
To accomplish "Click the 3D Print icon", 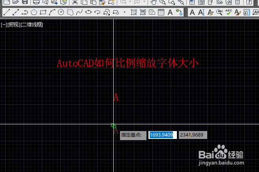I will tap(64, 2).
